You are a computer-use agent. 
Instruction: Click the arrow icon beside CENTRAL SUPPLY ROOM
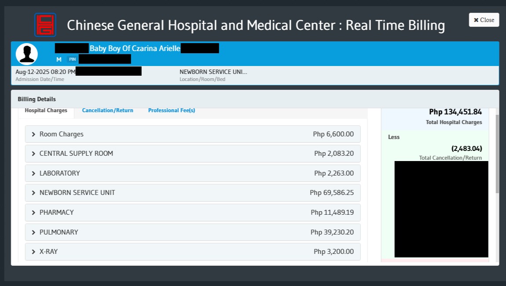[x=33, y=154]
